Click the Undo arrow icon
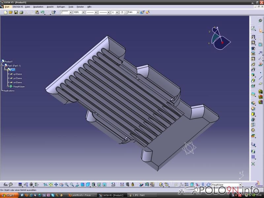Viewport: 264px width, 198px height. (x=43, y=12)
